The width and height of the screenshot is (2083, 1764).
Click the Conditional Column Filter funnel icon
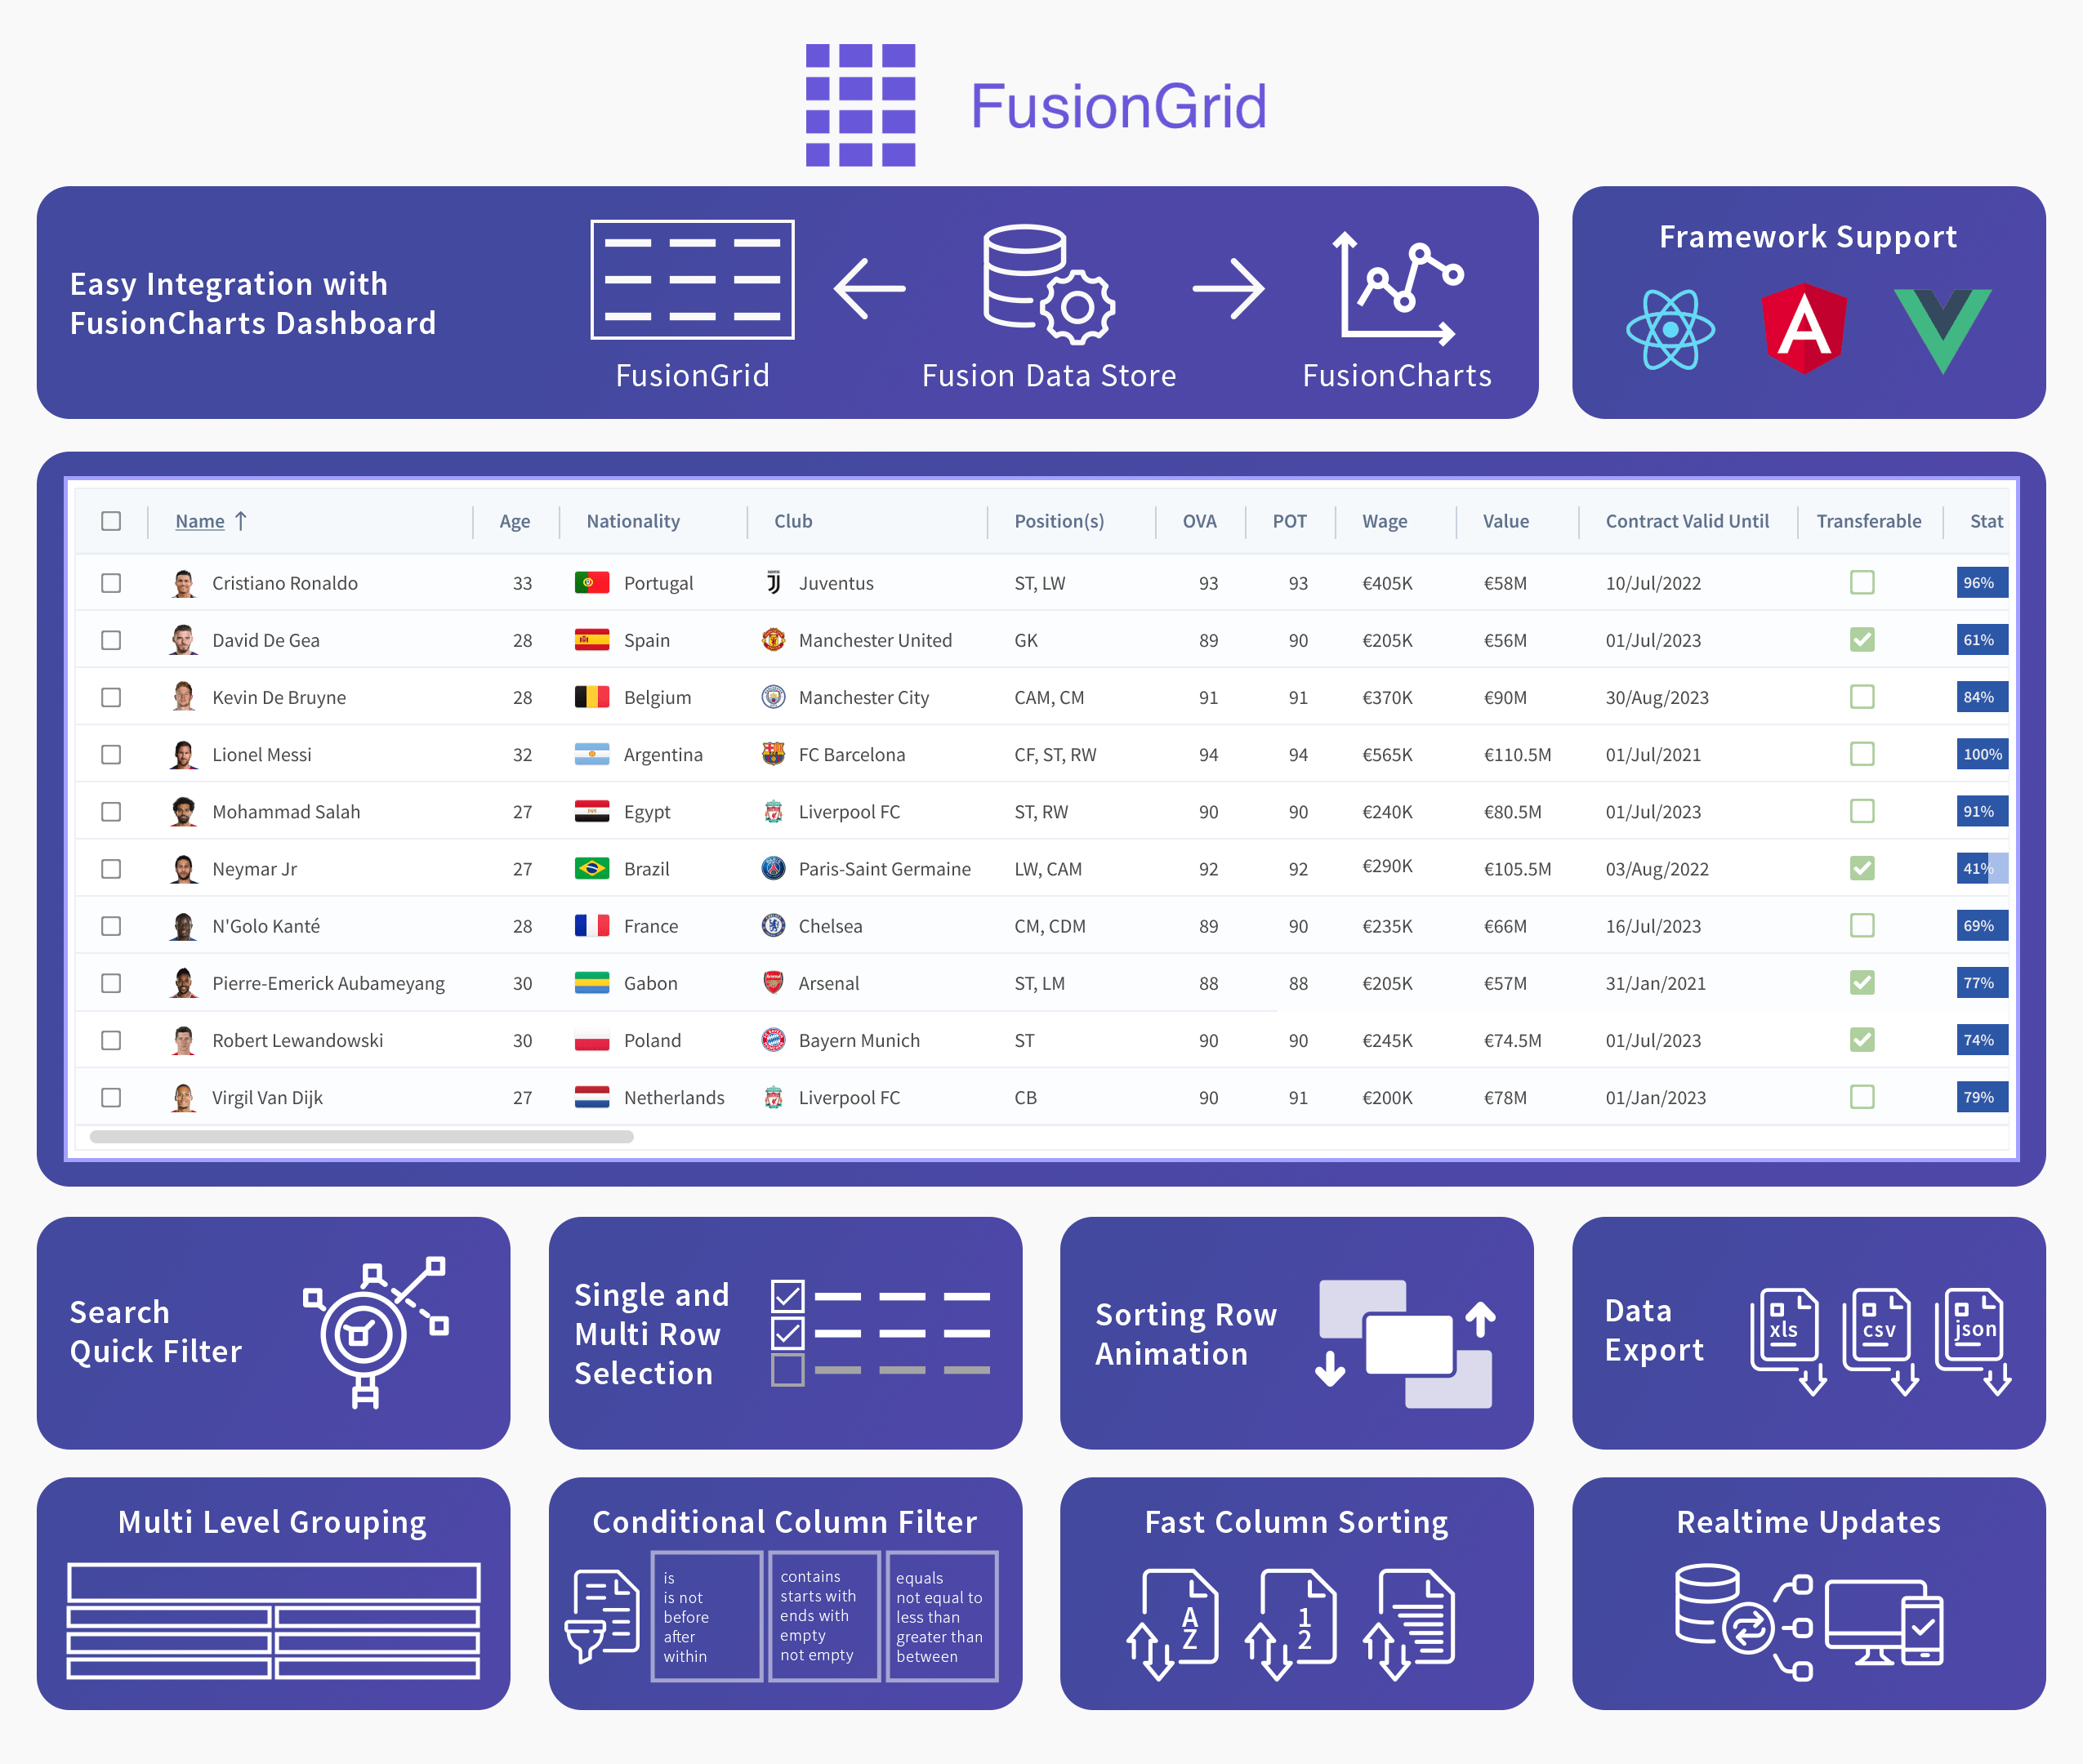(x=602, y=1616)
